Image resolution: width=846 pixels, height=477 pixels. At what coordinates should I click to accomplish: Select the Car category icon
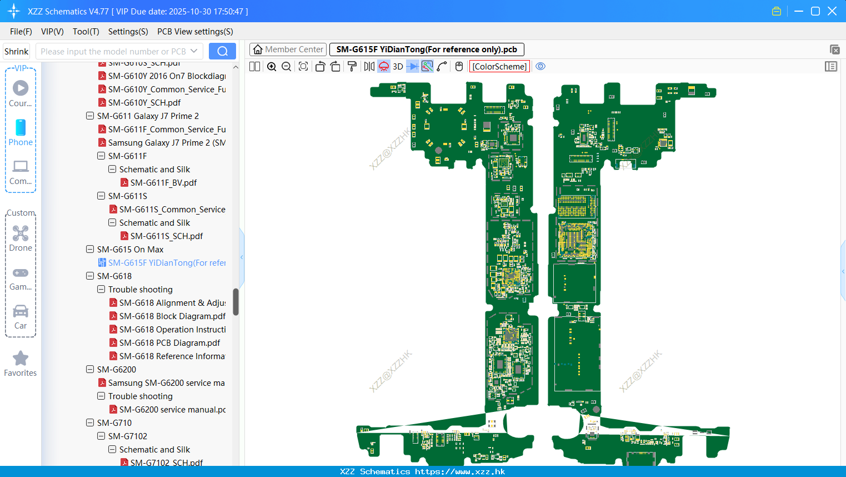[21, 316]
